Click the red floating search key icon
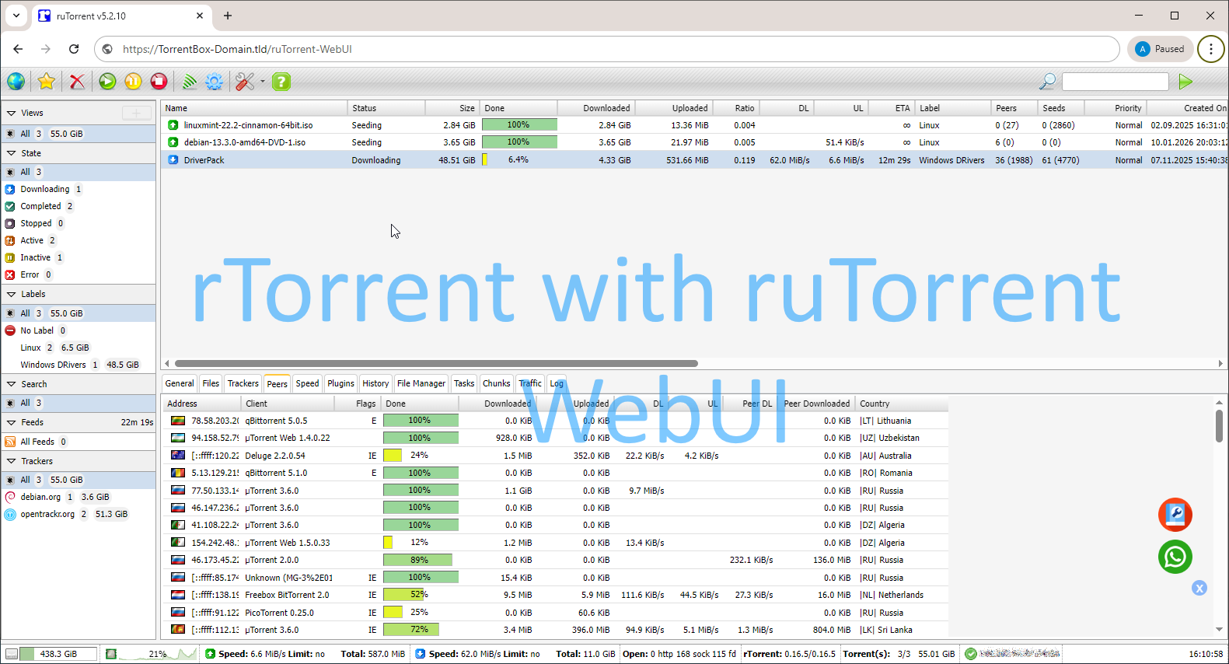The image size is (1229, 664). tap(1175, 515)
